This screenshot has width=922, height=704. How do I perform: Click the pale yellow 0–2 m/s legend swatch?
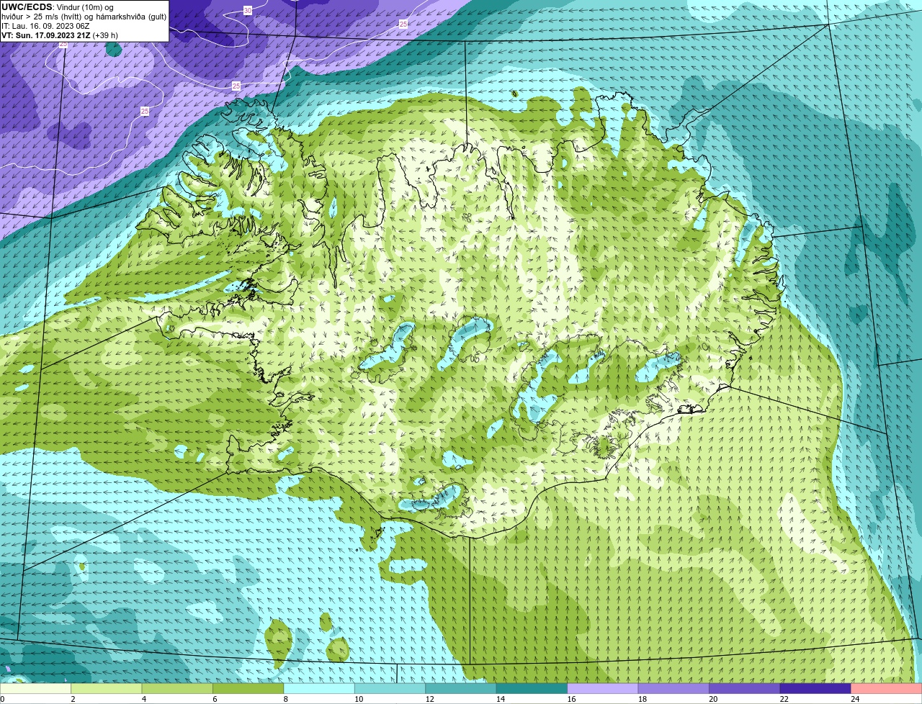coord(35,689)
